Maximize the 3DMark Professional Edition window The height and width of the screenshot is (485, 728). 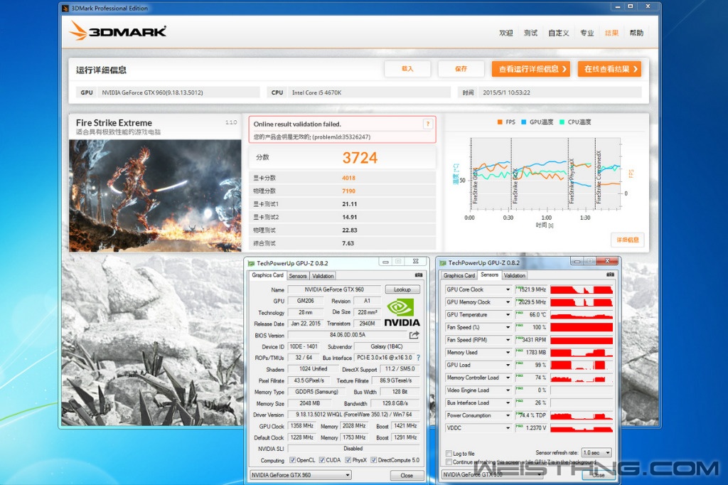[631, 6]
